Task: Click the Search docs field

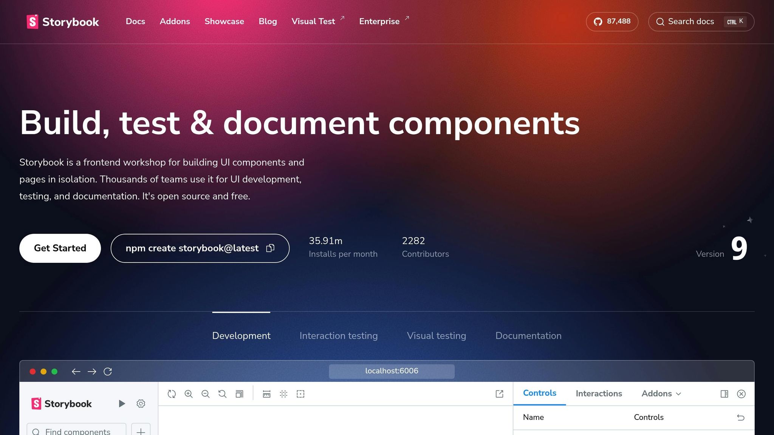Action: [x=701, y=22]
